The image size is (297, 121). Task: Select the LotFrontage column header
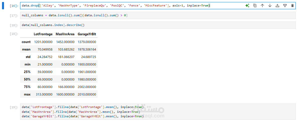(43, 34)
